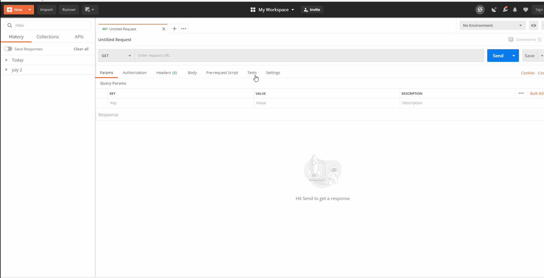Open Comments on the request

coord(525,39)
